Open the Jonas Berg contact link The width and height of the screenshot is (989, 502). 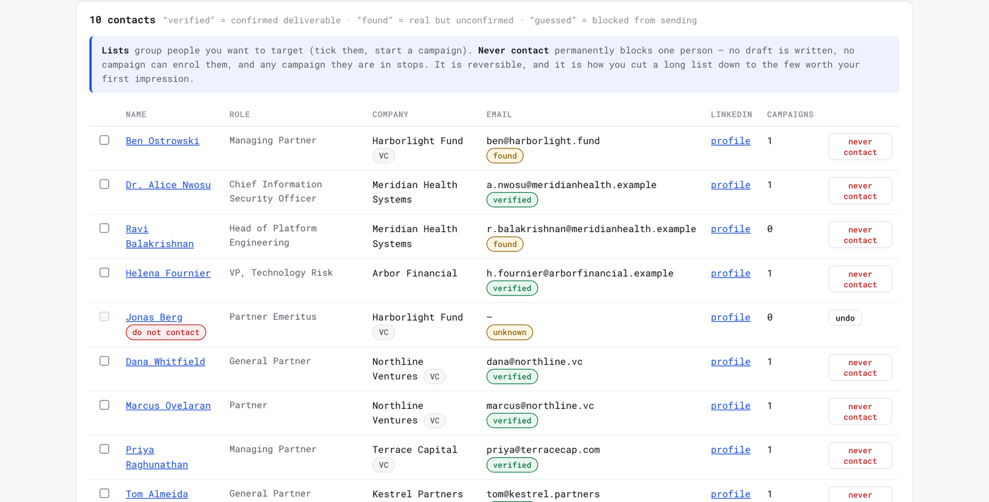(x=154, y=317)
